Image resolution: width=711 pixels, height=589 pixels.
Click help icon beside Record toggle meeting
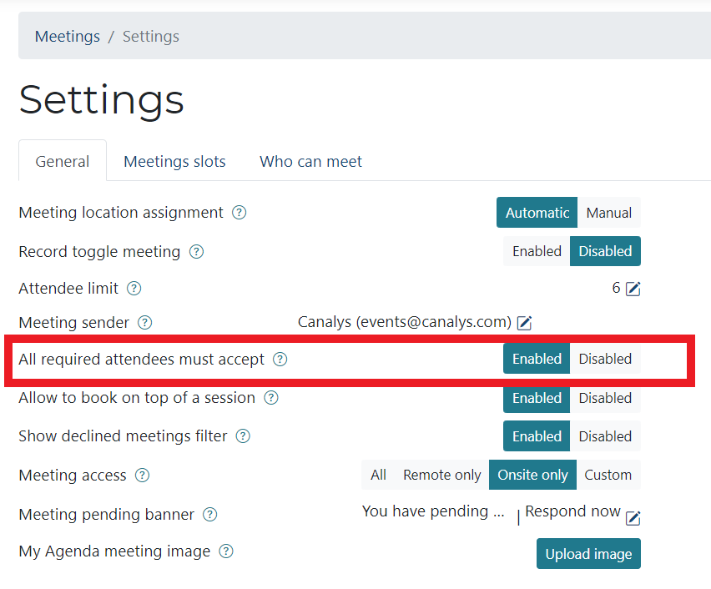tap(196, 251)
